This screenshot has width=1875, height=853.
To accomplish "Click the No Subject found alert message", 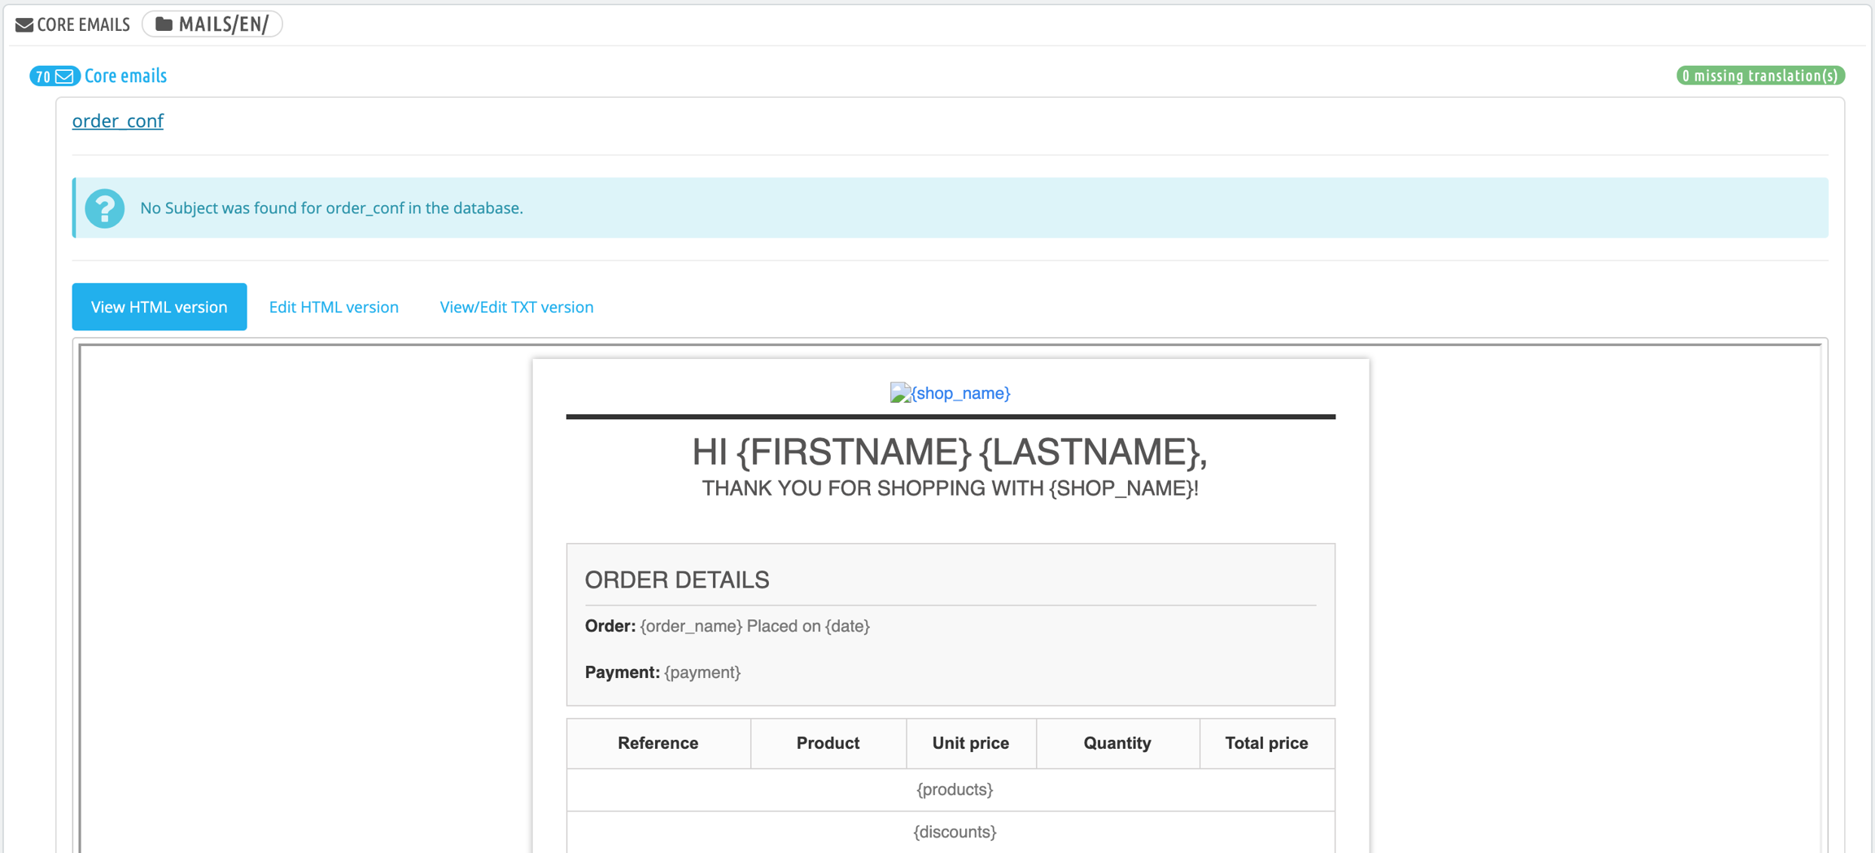I will (x=331, y=208).
